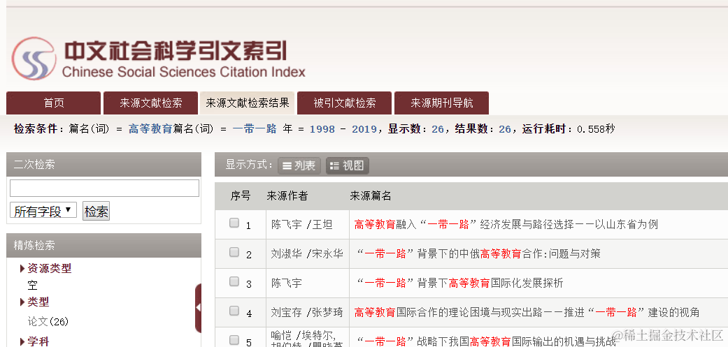Click the 来源篇名 column header

click(x=371, y=196)
